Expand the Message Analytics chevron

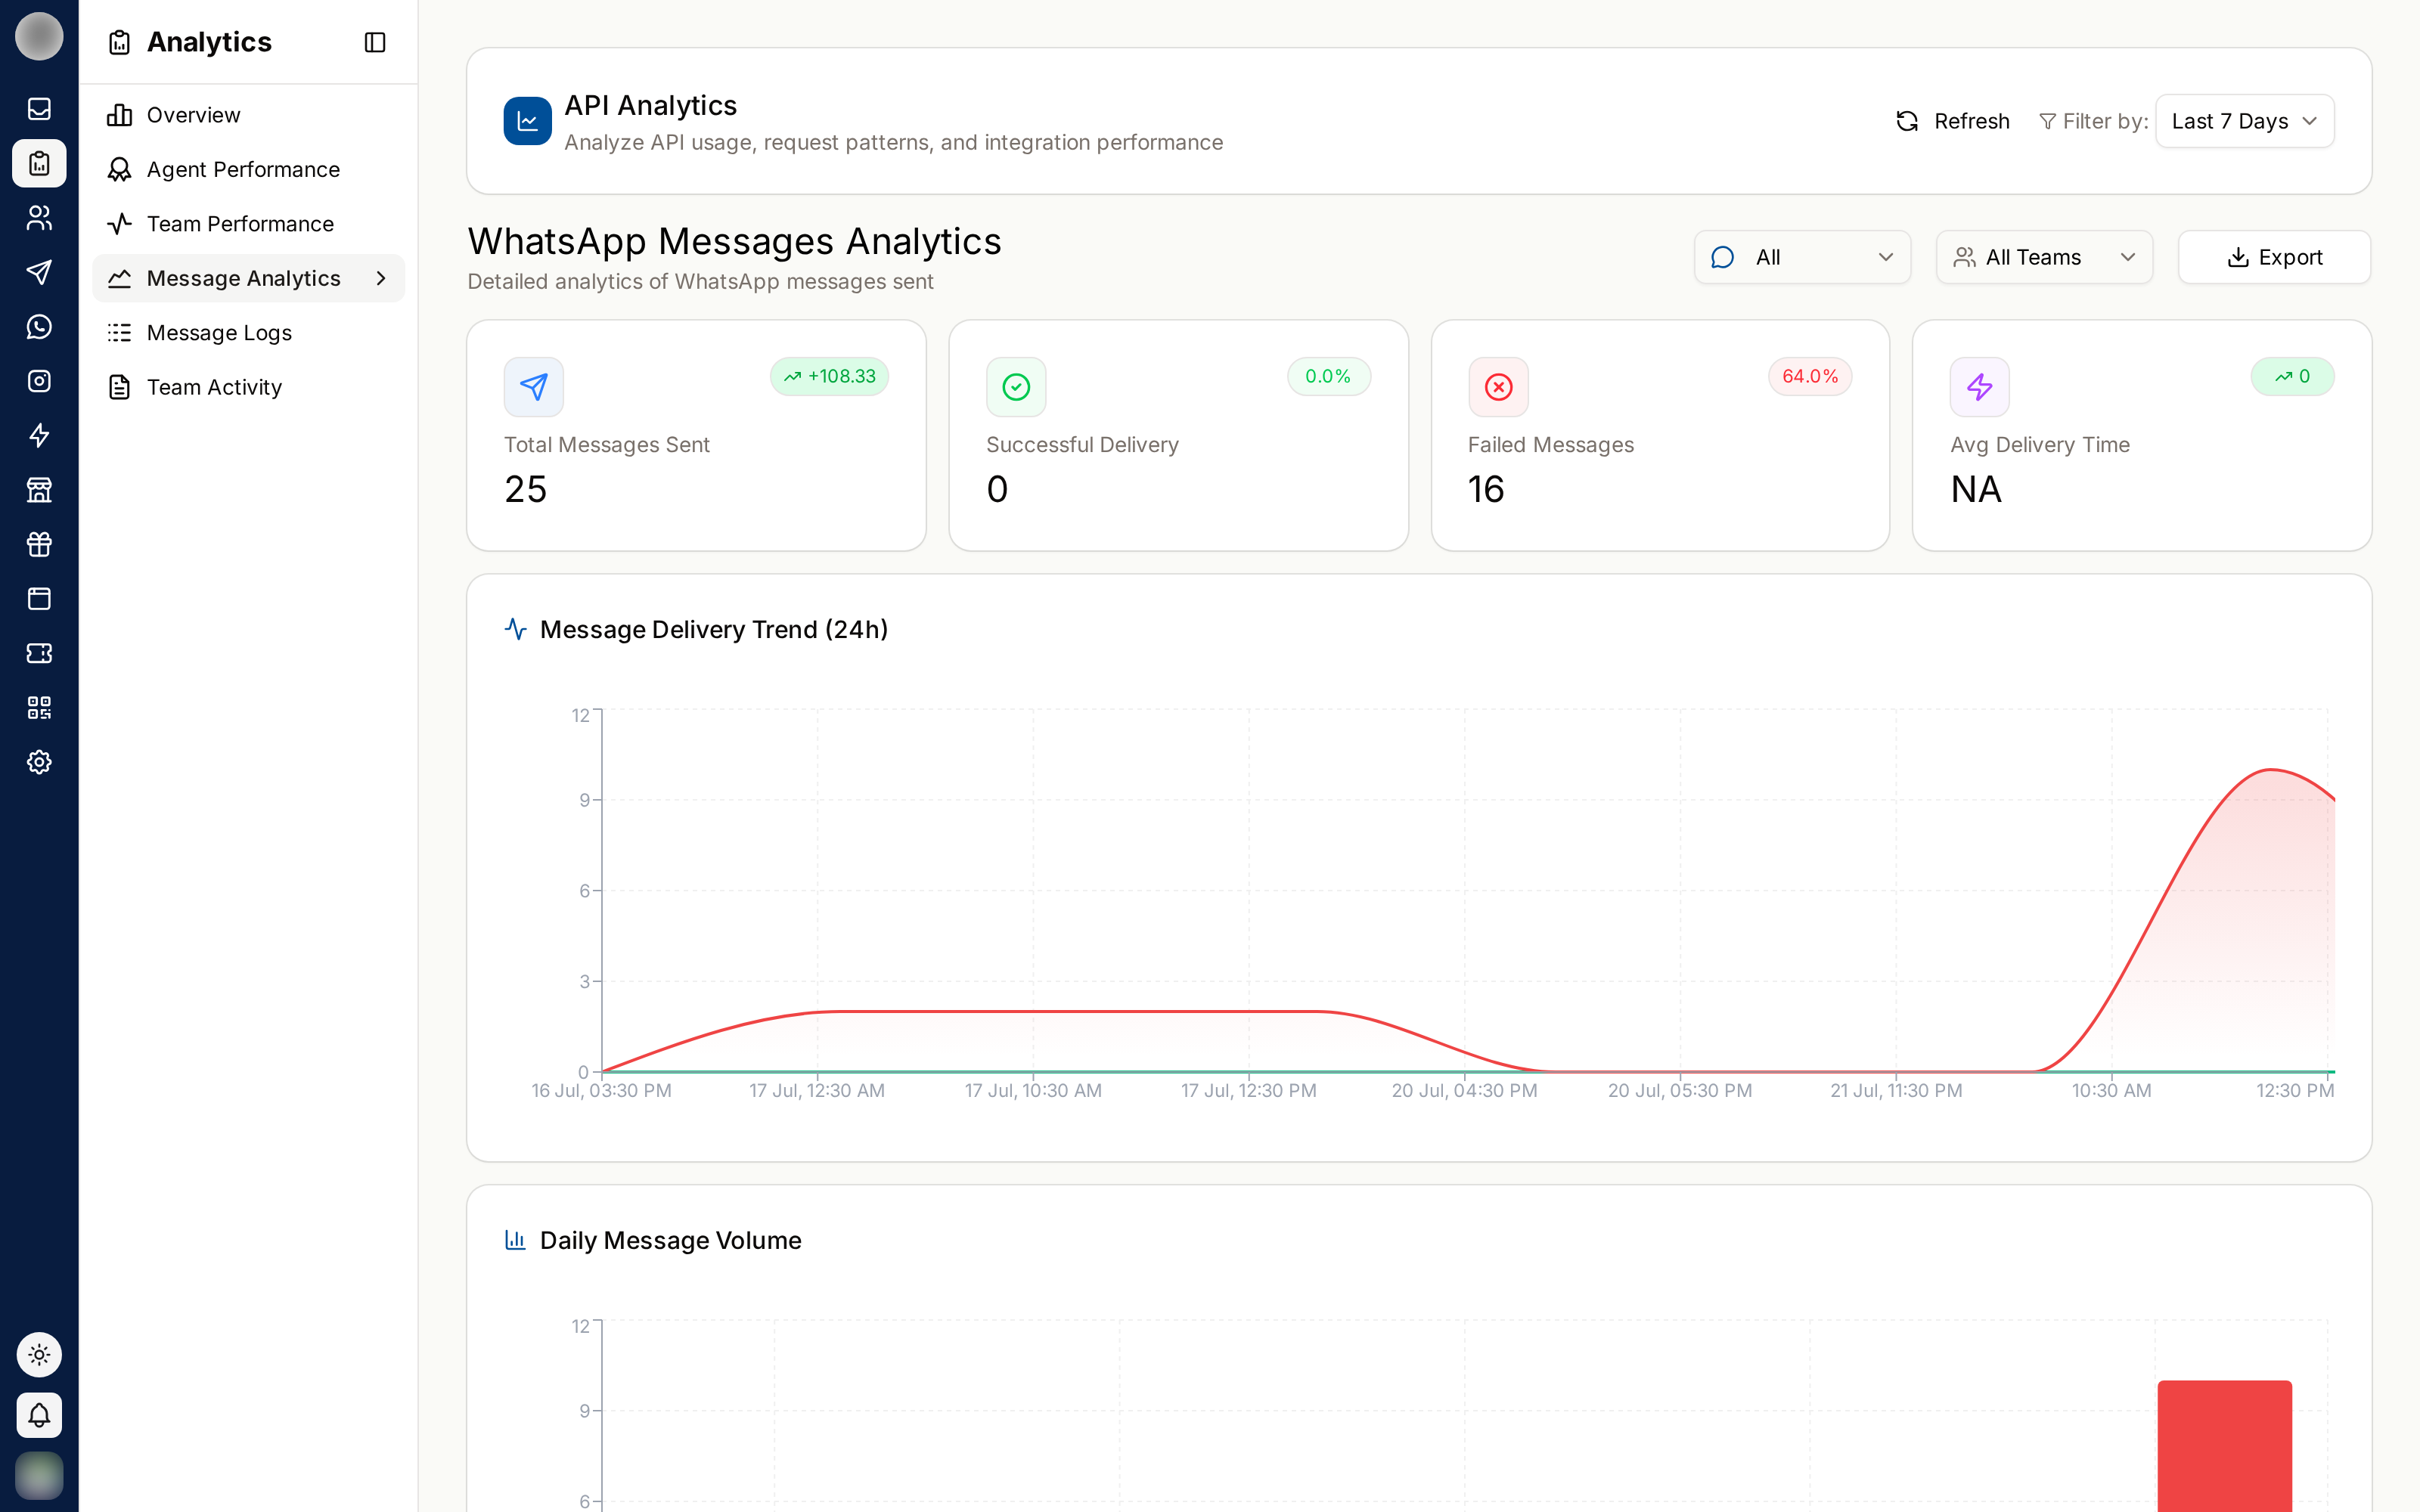point(381,278)
